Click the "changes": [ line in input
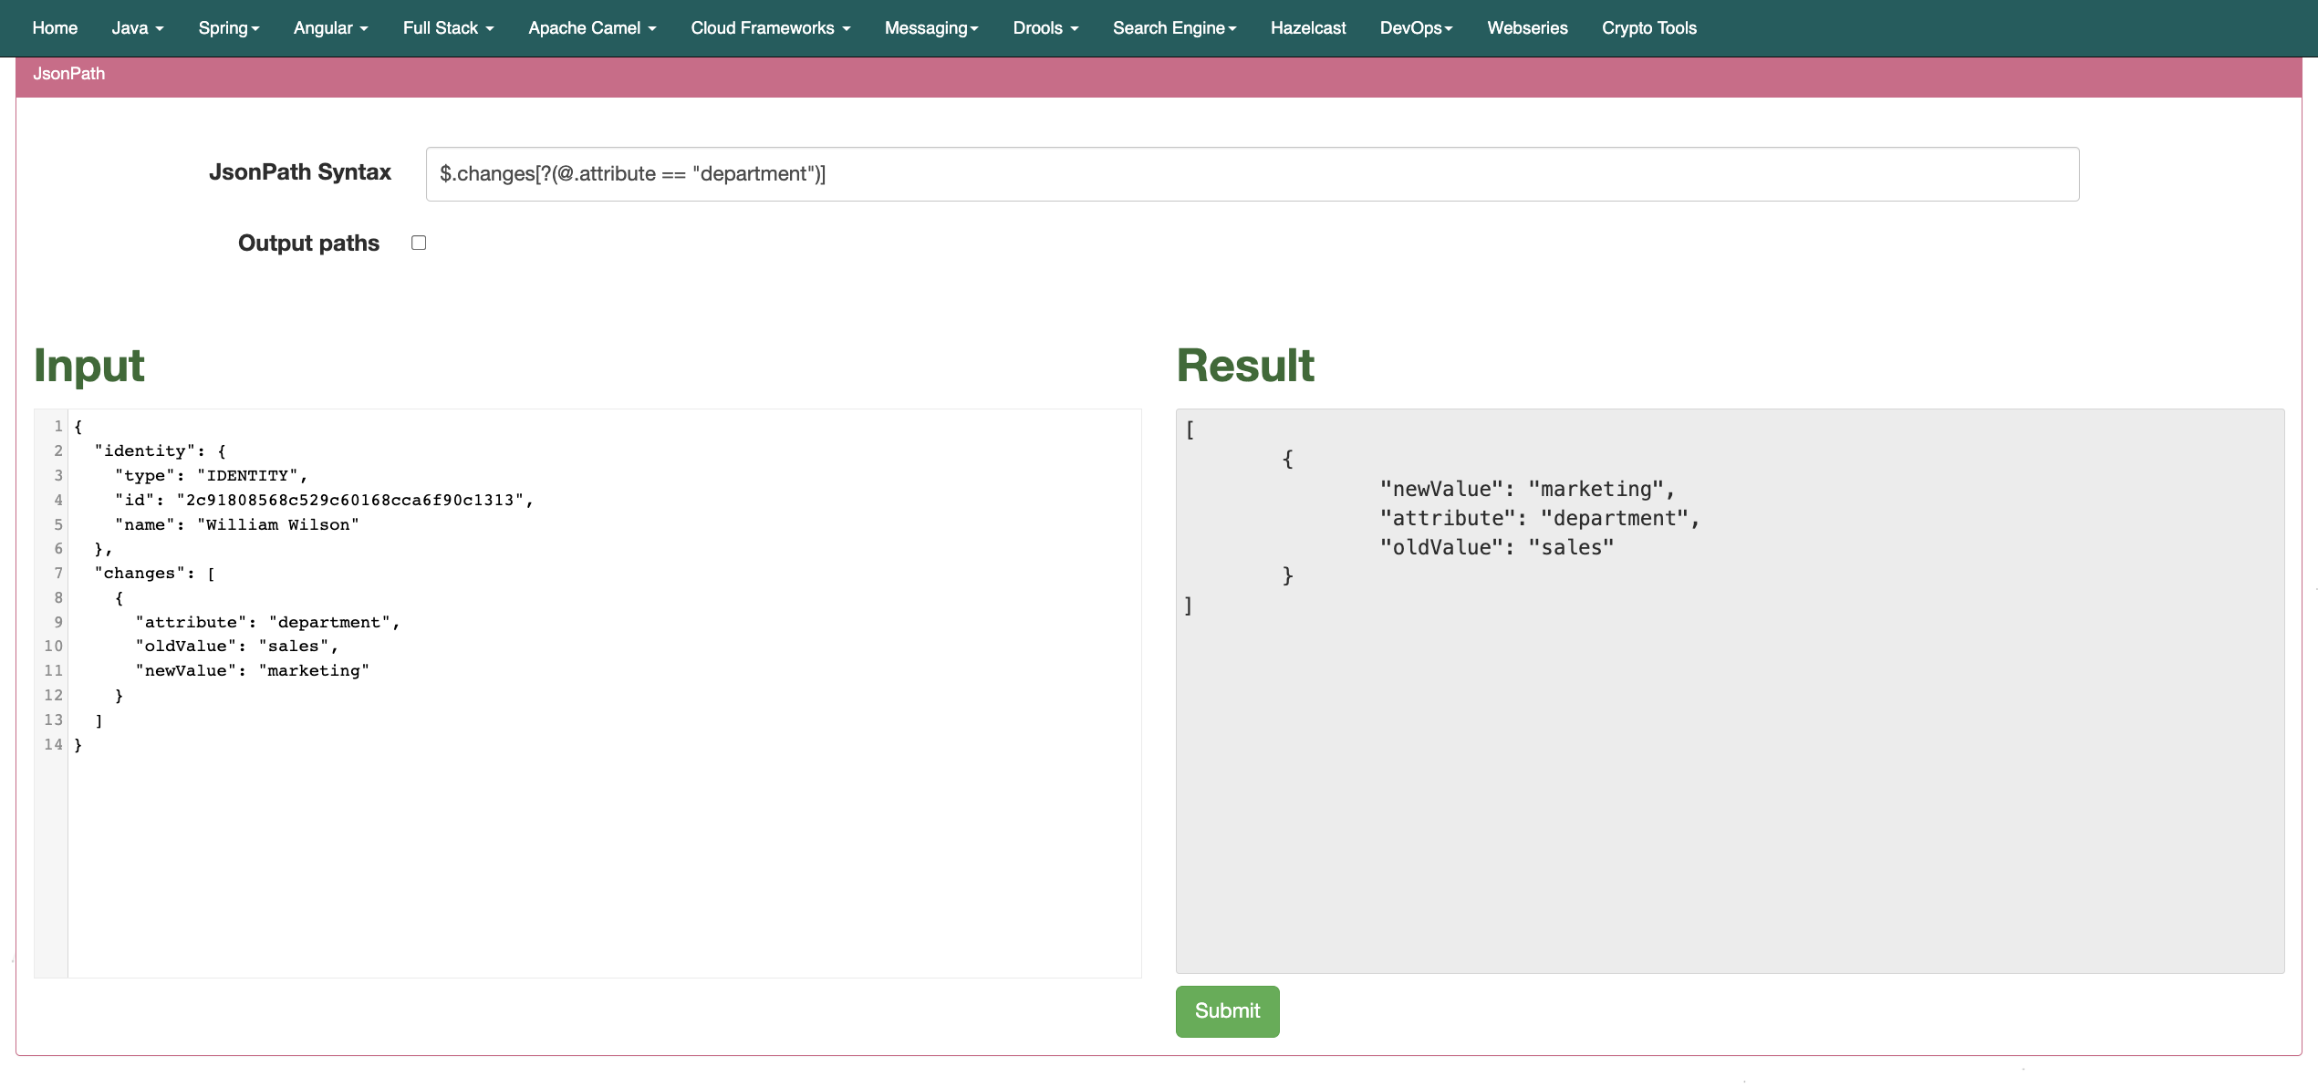This screenshot has width=2318, height=1087. (155, 574)
